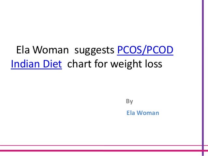This screenshot has width=208, height=156.
Task: Select the gray By label
Action: (x=129, y=101)
